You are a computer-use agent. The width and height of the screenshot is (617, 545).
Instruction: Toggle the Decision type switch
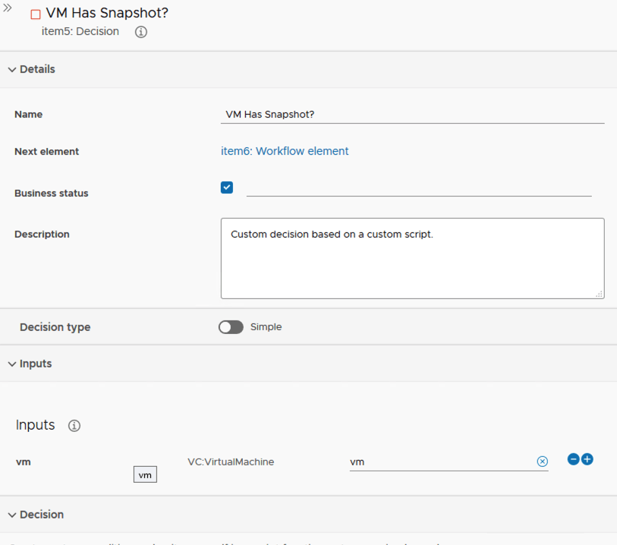coord(231,327)
